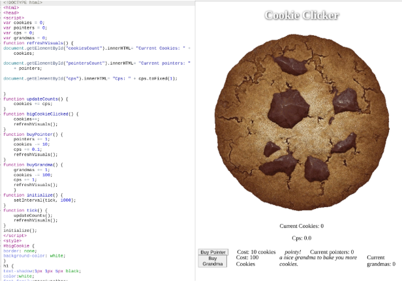
Task: Select the Cookie Clicker heading
Action: 301,16
